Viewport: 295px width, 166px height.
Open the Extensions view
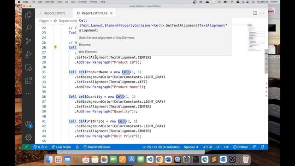(28, 81)
